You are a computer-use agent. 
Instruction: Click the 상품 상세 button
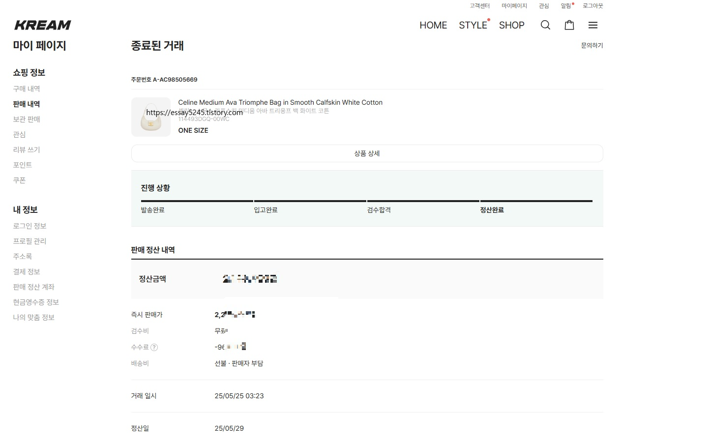tap(367, 153)
